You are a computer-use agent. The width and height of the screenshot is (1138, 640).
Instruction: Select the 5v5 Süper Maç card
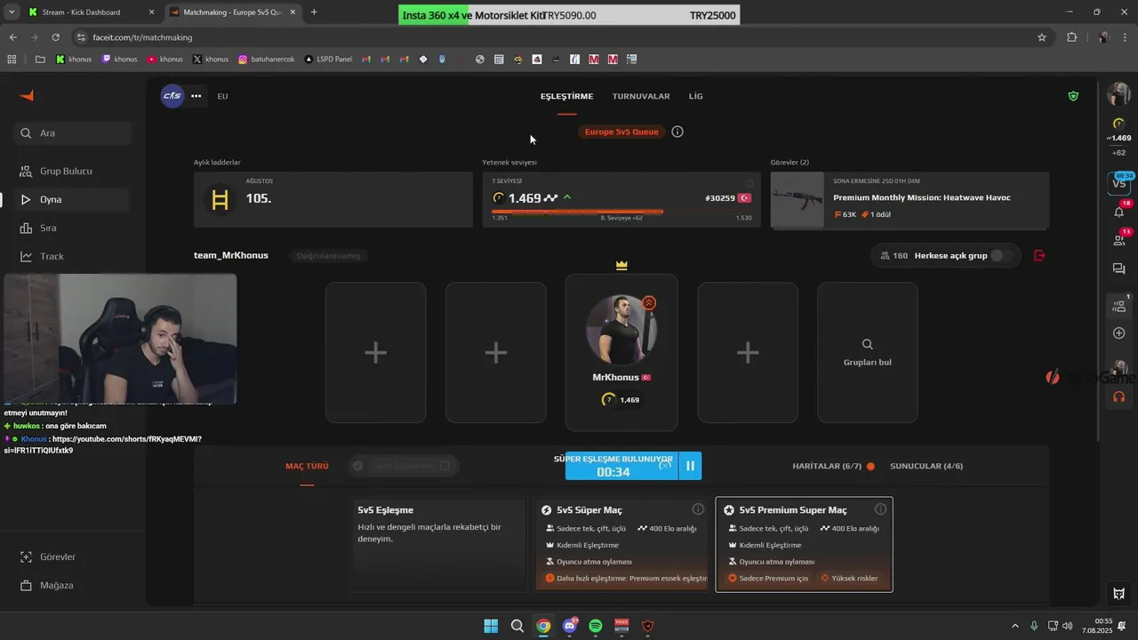[x=621, y=544]
